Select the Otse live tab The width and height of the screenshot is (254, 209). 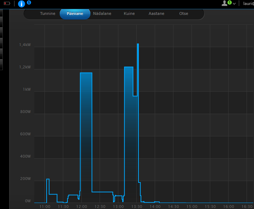(x=184, y=14)
